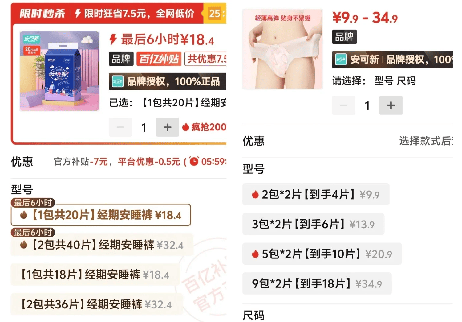Open the right product model photo

(282, 49)
